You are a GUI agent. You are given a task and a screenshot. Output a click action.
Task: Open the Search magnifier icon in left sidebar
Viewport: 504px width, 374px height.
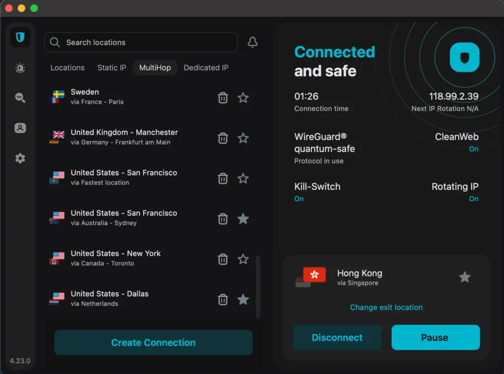pyautogui.click(x=20, y=98)
